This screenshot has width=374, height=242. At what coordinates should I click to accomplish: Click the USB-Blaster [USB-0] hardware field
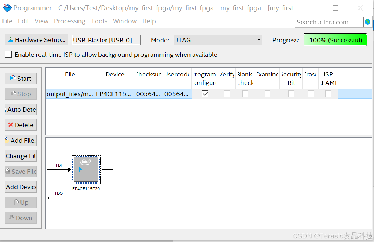[106, 40]
